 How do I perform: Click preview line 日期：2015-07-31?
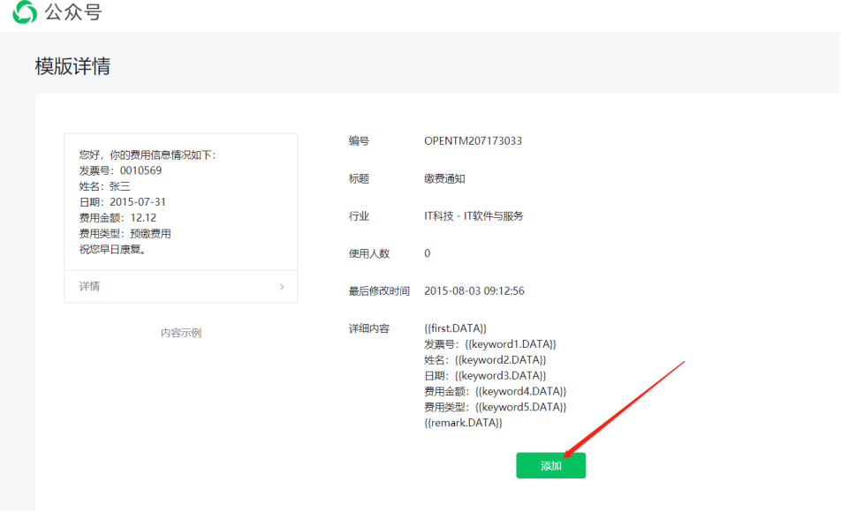click(122, 202)
